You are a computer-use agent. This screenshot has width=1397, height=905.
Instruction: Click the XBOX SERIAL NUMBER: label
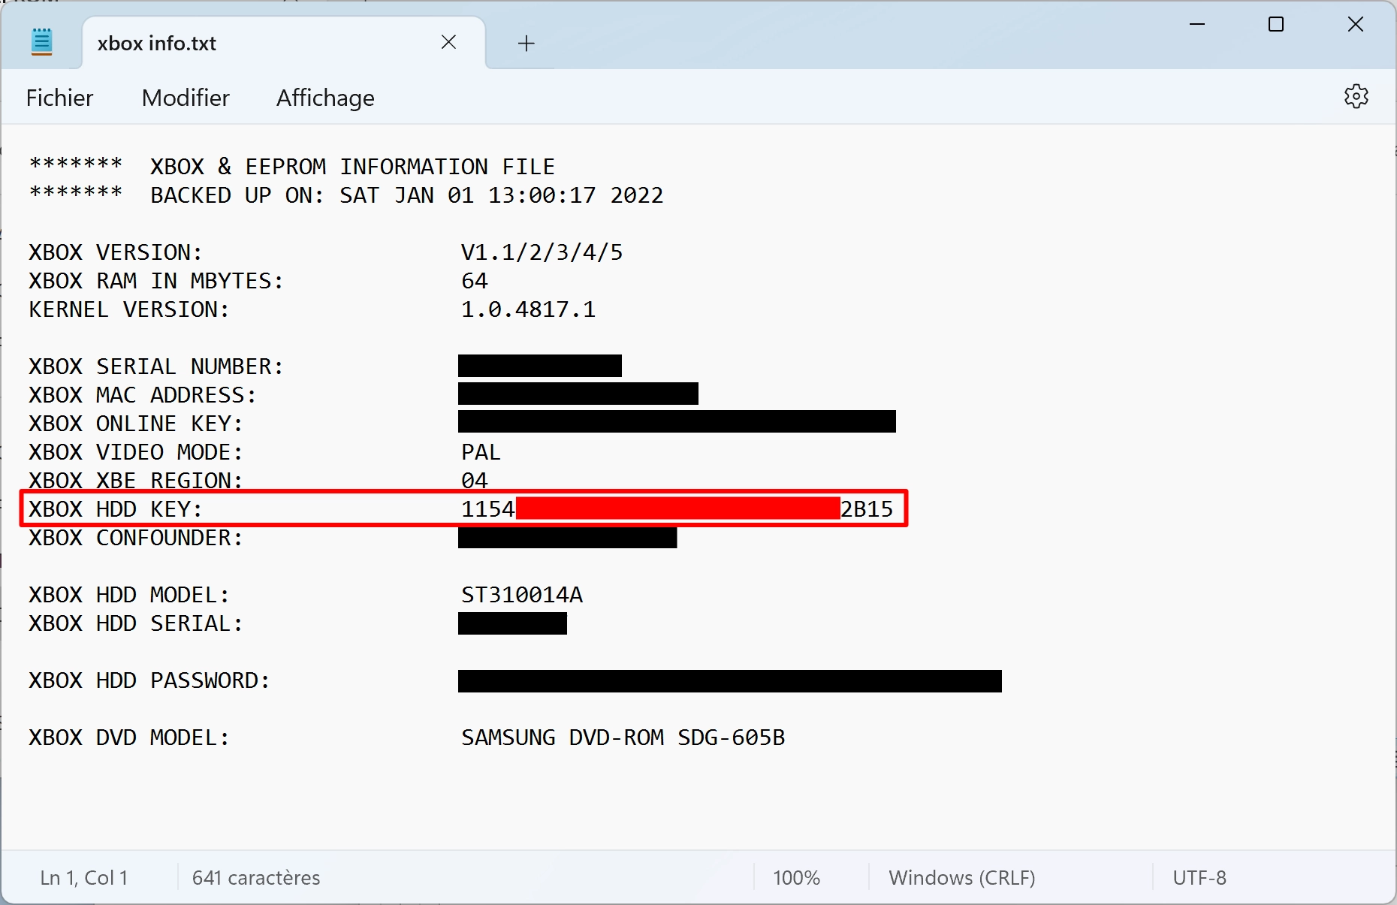pos(156,367)
